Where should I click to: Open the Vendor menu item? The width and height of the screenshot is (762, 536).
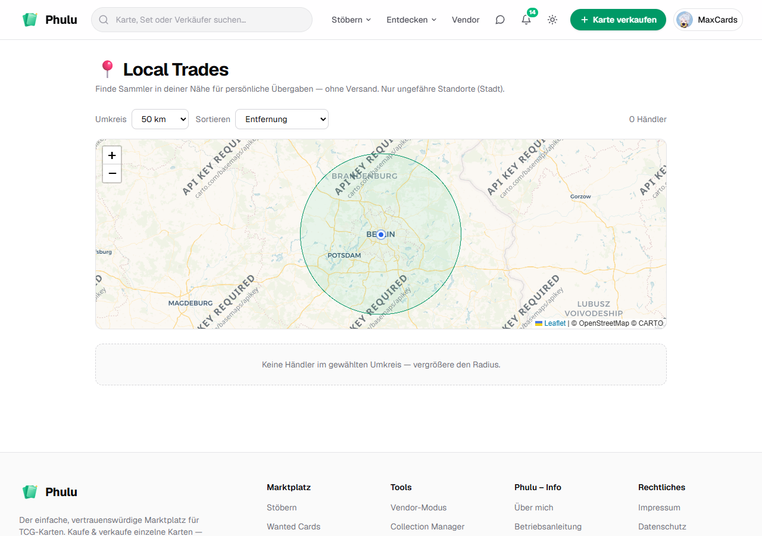click(466, 20)
